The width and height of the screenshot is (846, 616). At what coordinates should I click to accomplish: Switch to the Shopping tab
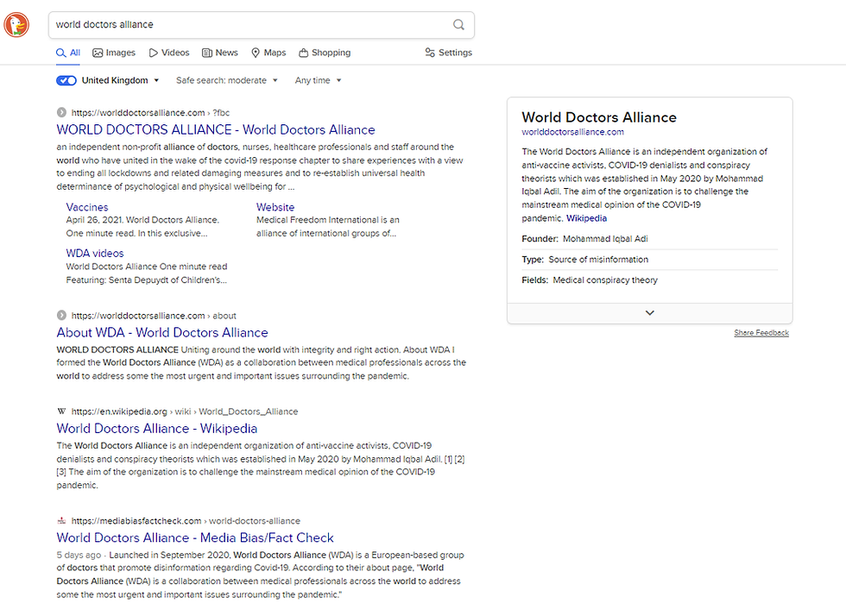pyautogui.click(x=325, y=53)
